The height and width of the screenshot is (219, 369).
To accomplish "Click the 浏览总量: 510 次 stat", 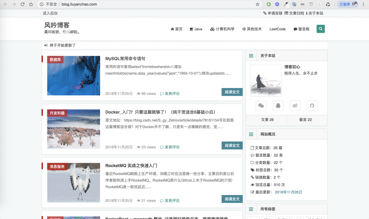I will 268,185.
